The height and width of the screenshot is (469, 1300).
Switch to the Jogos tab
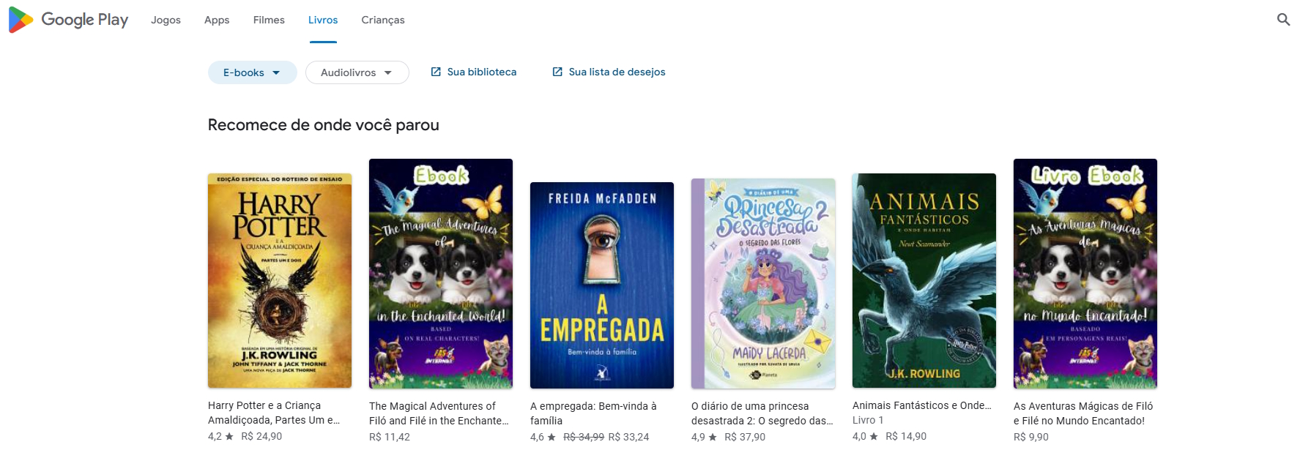(166, 20)
